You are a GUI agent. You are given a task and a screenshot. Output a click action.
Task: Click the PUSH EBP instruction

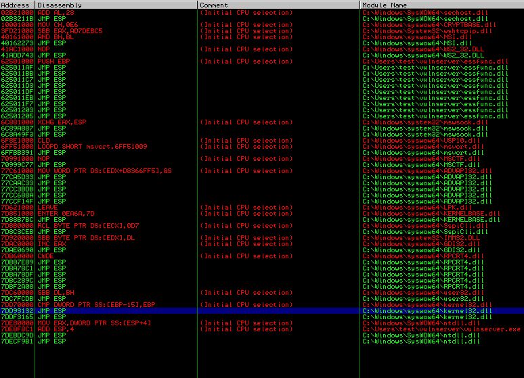53,62
